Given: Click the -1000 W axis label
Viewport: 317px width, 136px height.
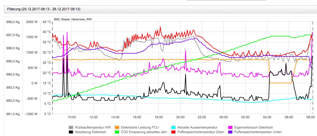Looking at the screenshot, I should pos(31,114).
